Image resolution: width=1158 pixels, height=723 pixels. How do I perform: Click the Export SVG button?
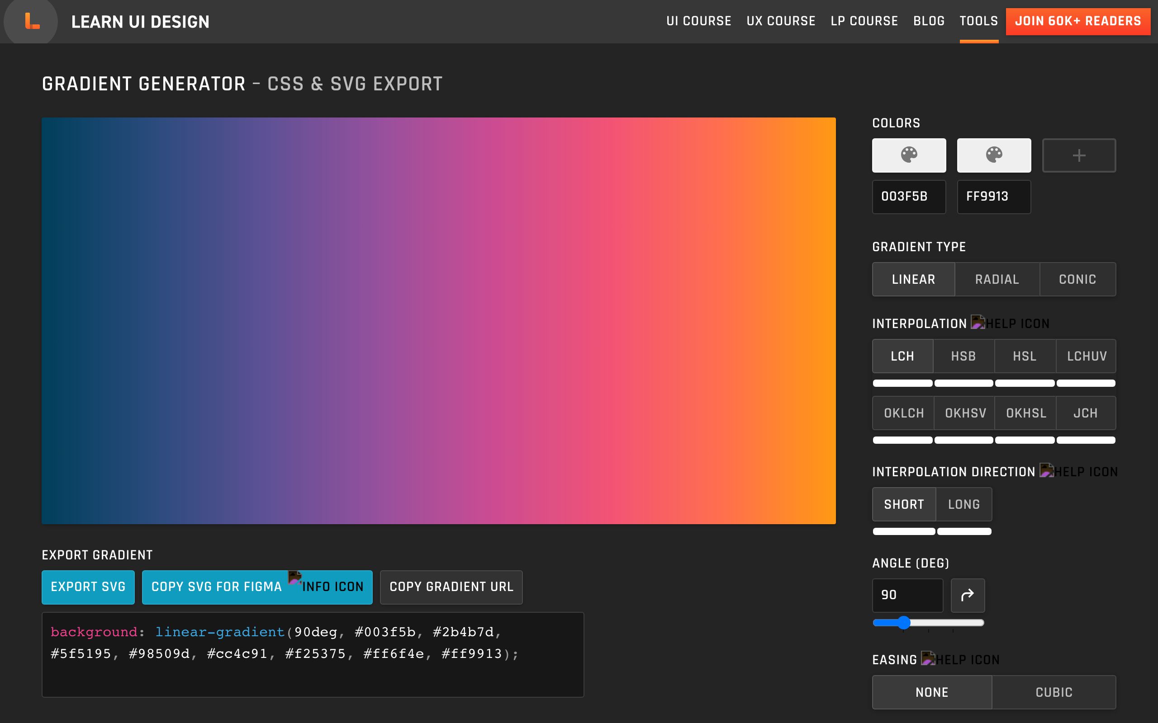coord(88,587)
